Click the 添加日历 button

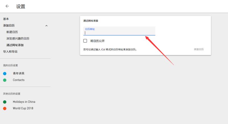point(199,49)
